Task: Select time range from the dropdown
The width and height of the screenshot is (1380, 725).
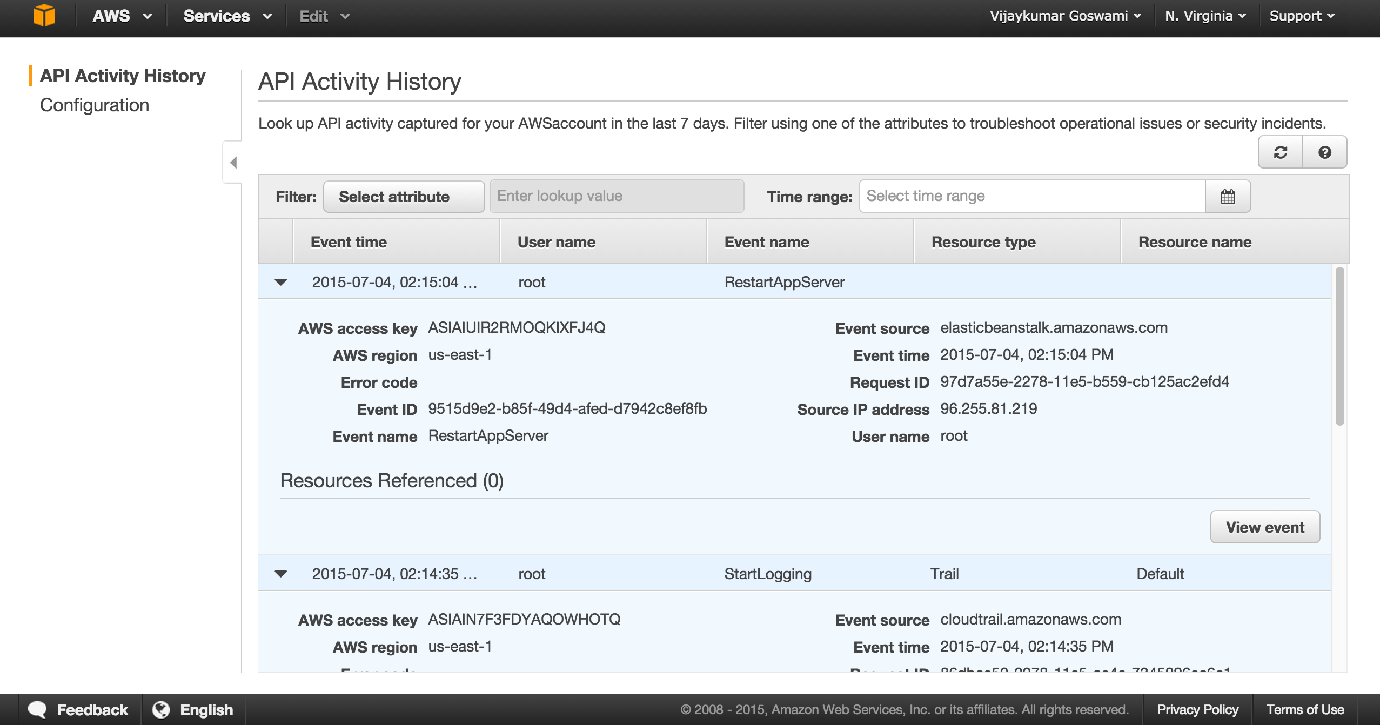Action: [x=1031, y=196]
